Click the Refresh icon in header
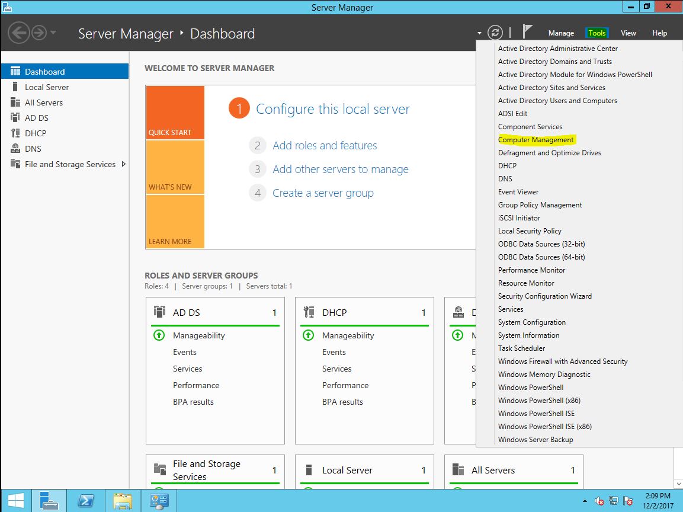 point(495,33)
